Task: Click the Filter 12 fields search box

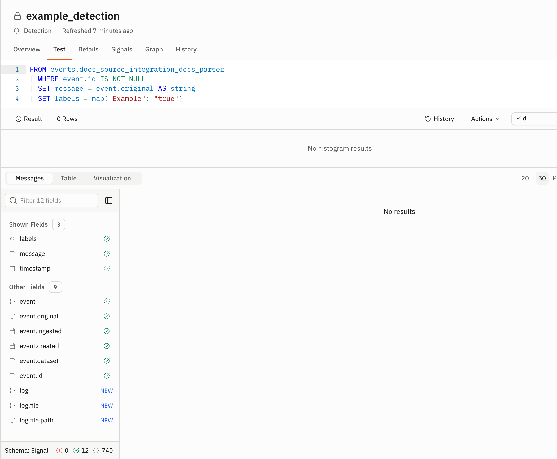Action: (51, 201)
